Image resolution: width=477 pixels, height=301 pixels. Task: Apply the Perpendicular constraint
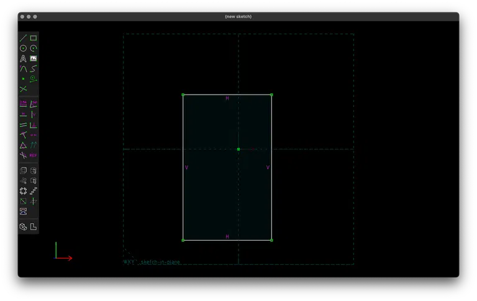pos(34,125)
